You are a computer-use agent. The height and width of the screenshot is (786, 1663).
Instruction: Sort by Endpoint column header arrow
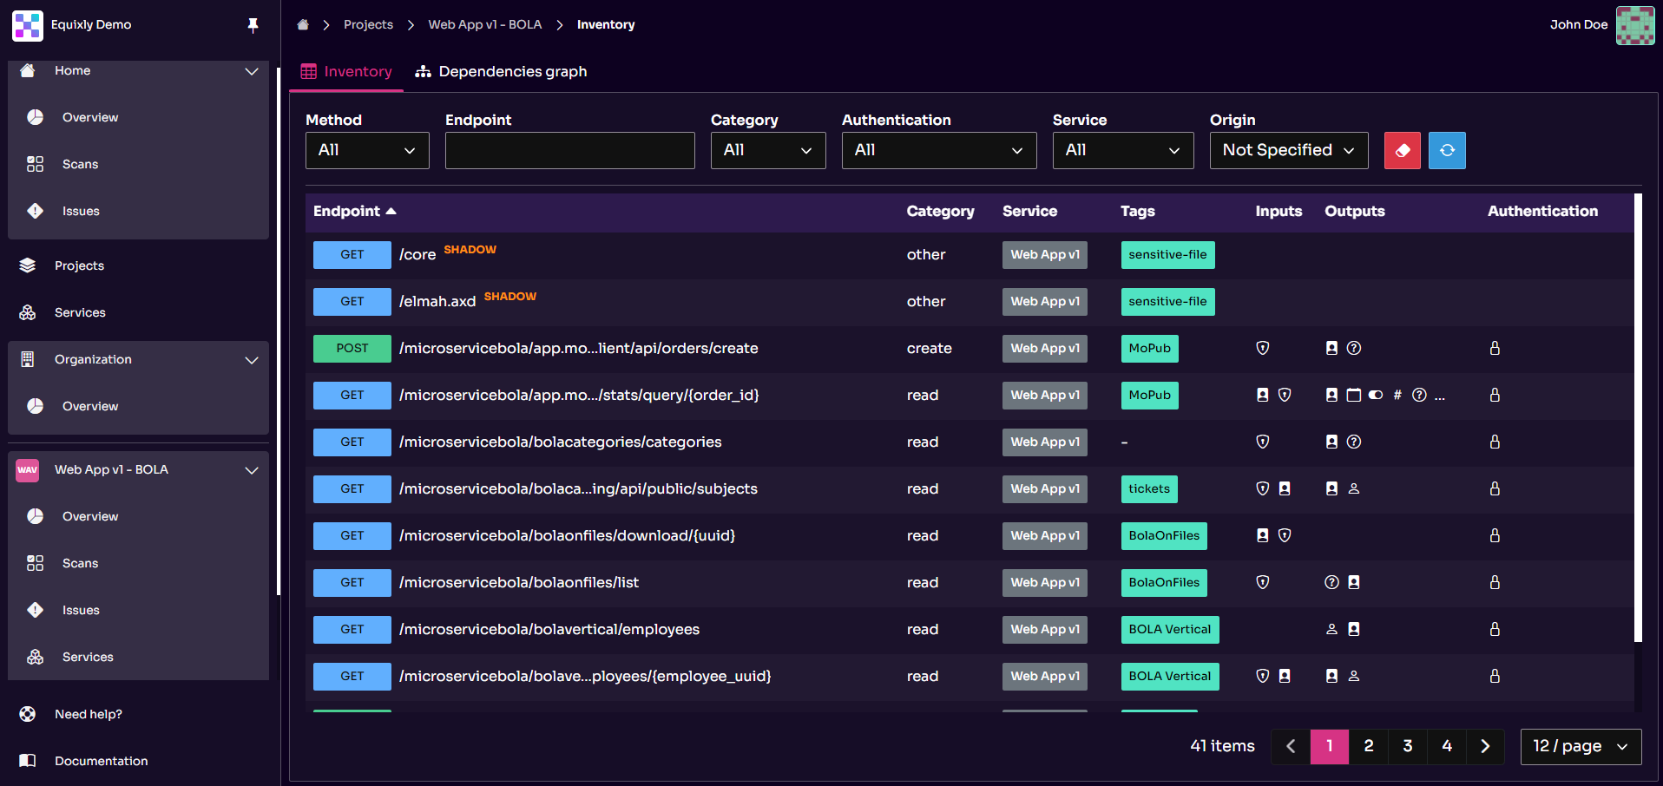pyautogui.click(x=391, y=211)
